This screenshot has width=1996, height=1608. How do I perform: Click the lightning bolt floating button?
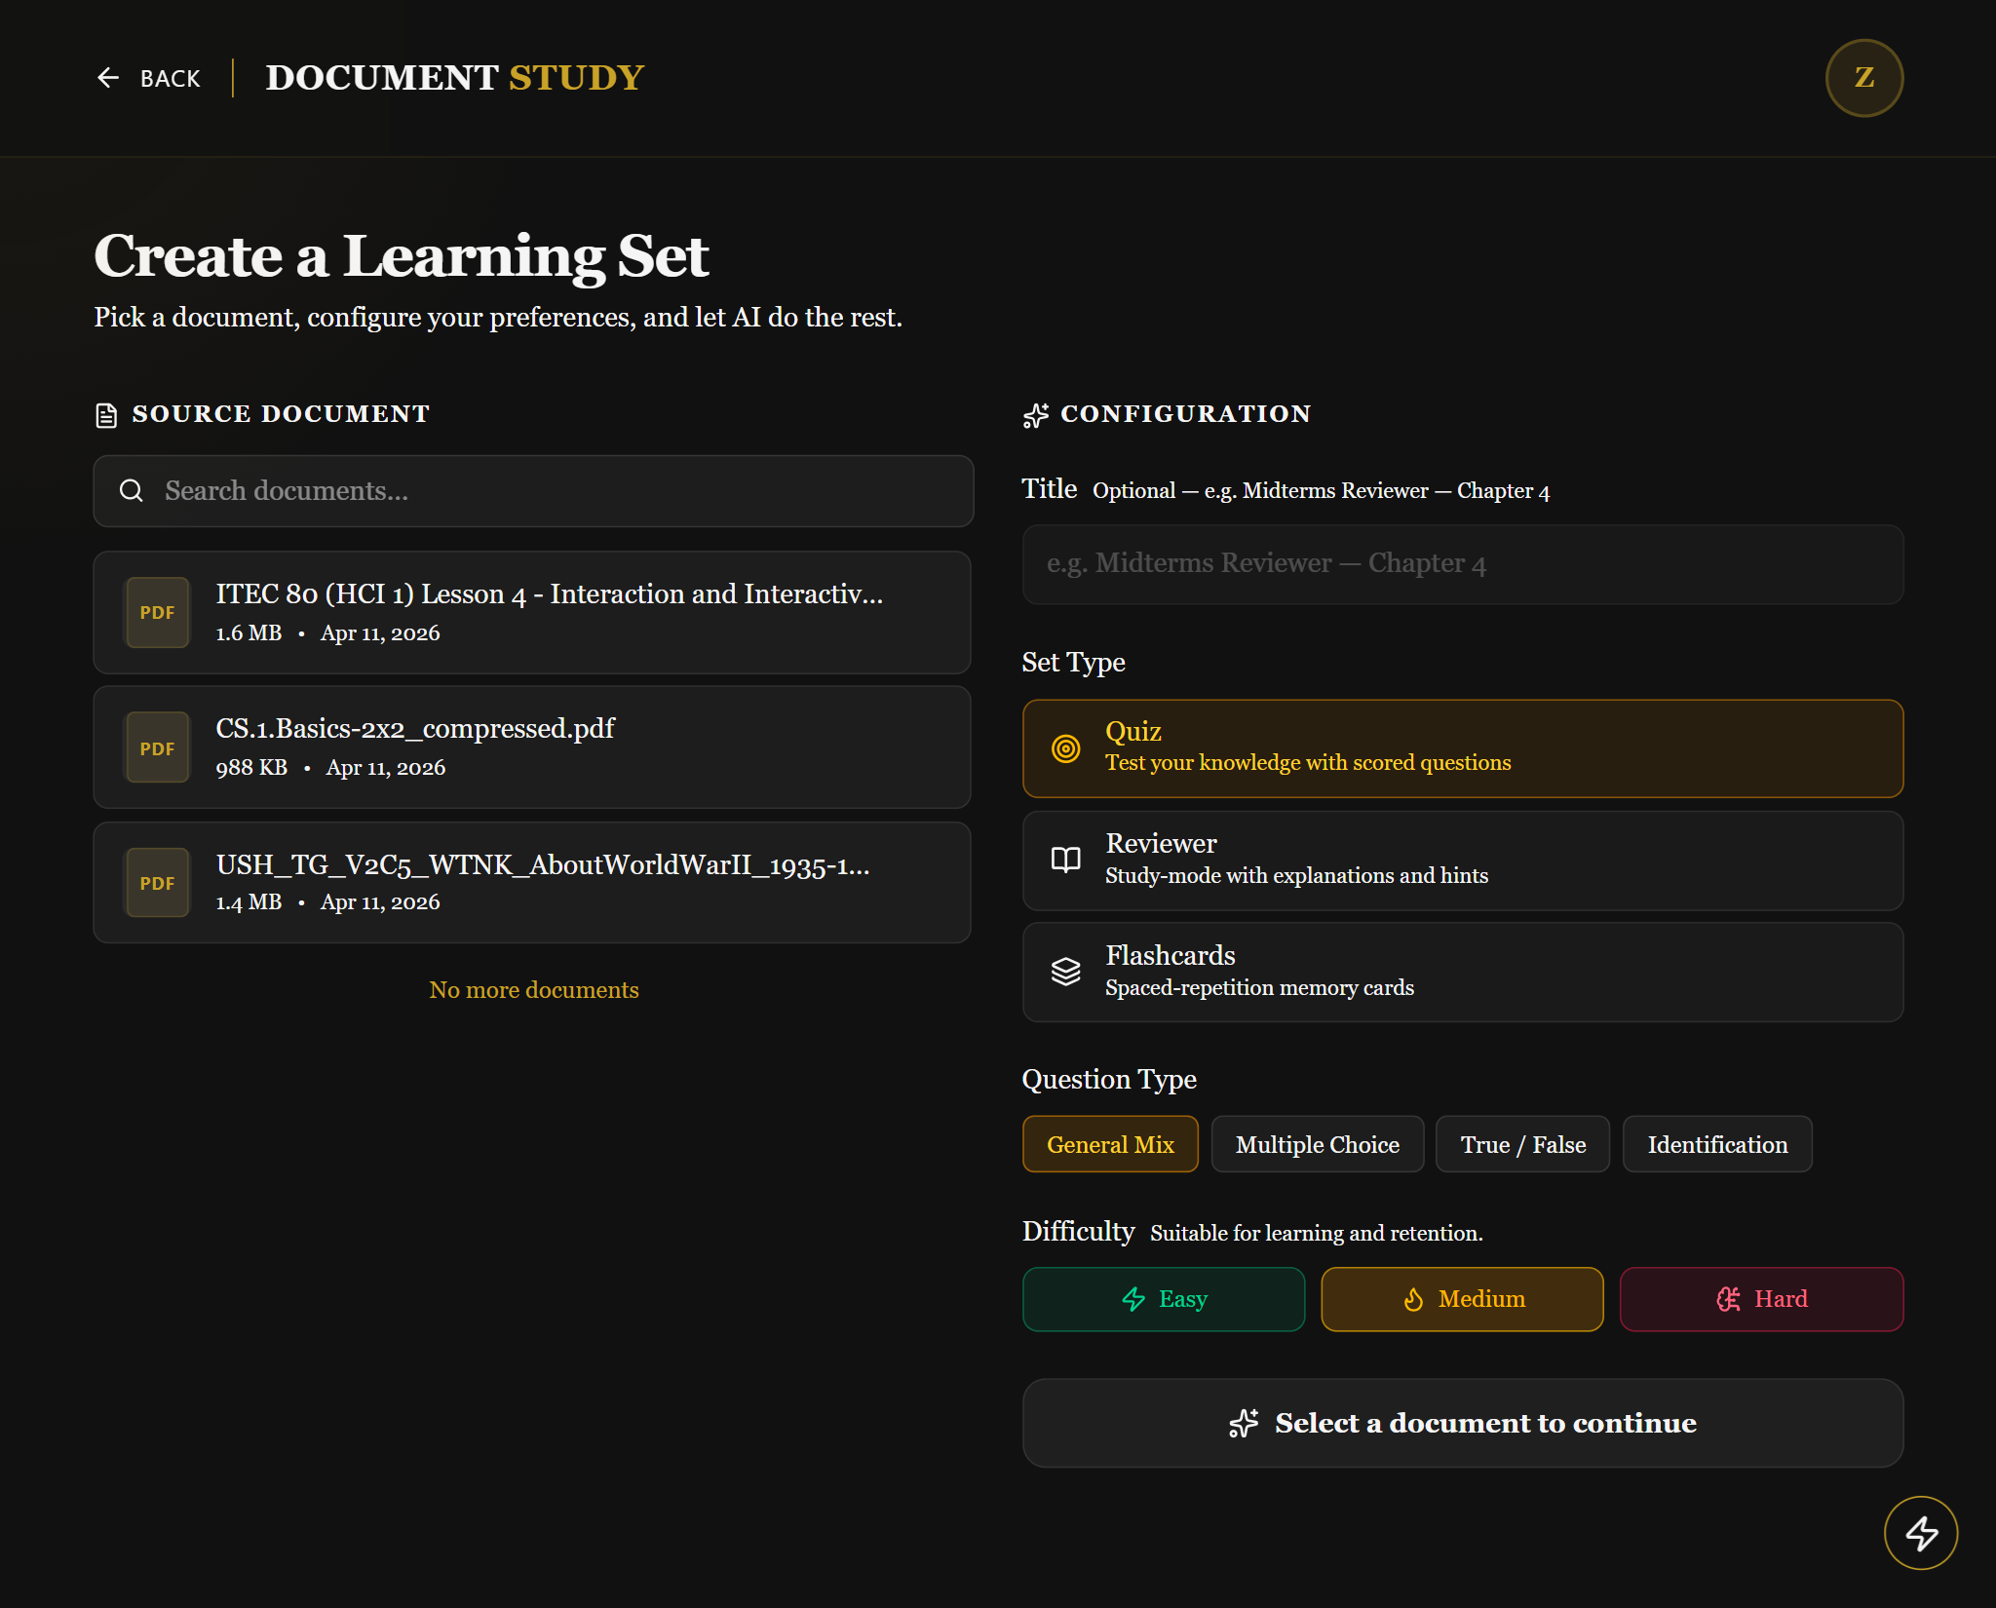point(1920,1533)
